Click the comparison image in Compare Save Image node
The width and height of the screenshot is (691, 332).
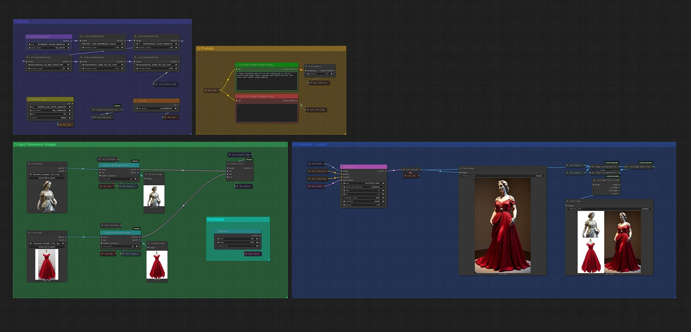[609, 242]
